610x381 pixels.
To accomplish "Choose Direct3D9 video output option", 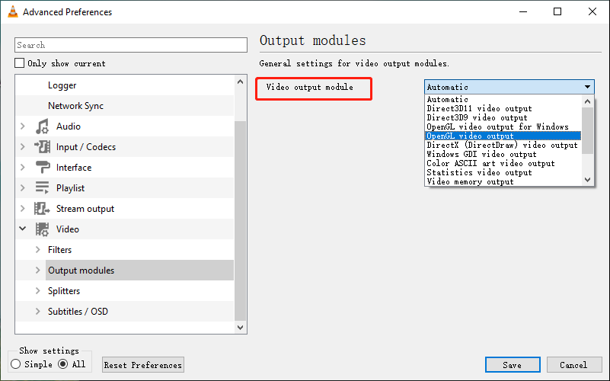I will [503, 117].
